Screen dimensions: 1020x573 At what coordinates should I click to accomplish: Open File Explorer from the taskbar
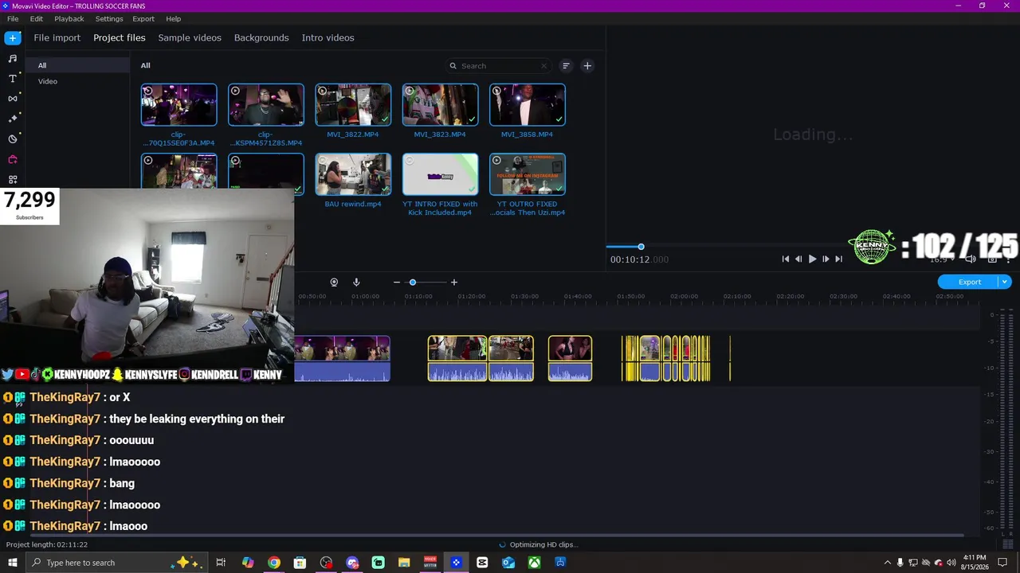(x=404, y=563)
